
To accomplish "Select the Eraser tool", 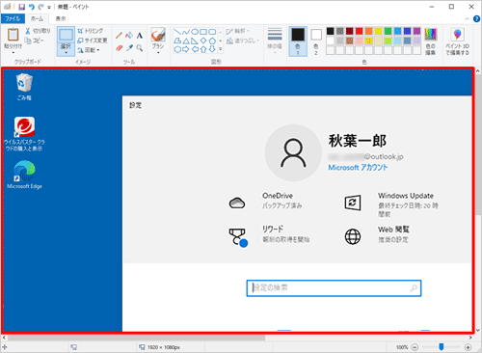I will point(119,48).
